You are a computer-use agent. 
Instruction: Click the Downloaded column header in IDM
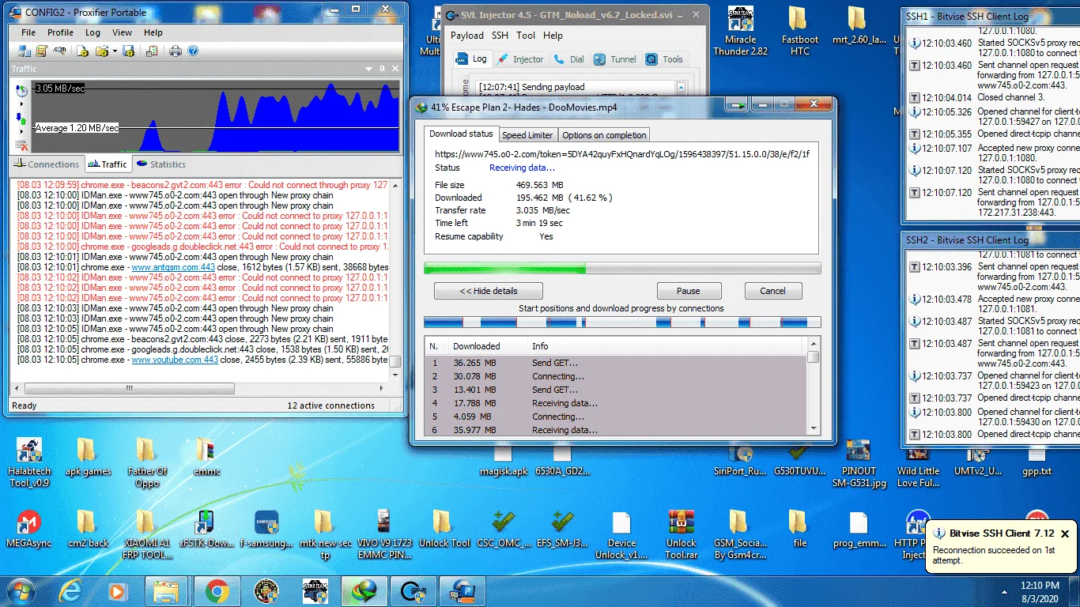coord(487,346)
